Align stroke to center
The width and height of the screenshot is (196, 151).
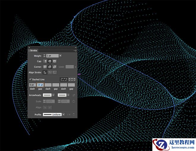[x=45, y=72]
